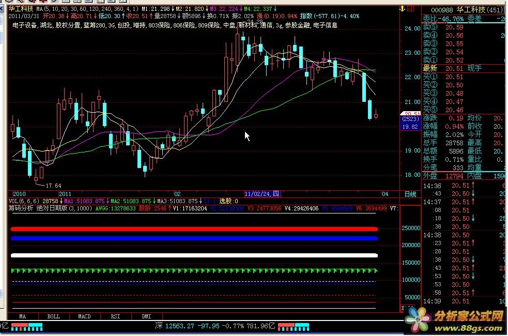Click the 19.82 value on price axis
508x336 pixels.
point(410,127)
